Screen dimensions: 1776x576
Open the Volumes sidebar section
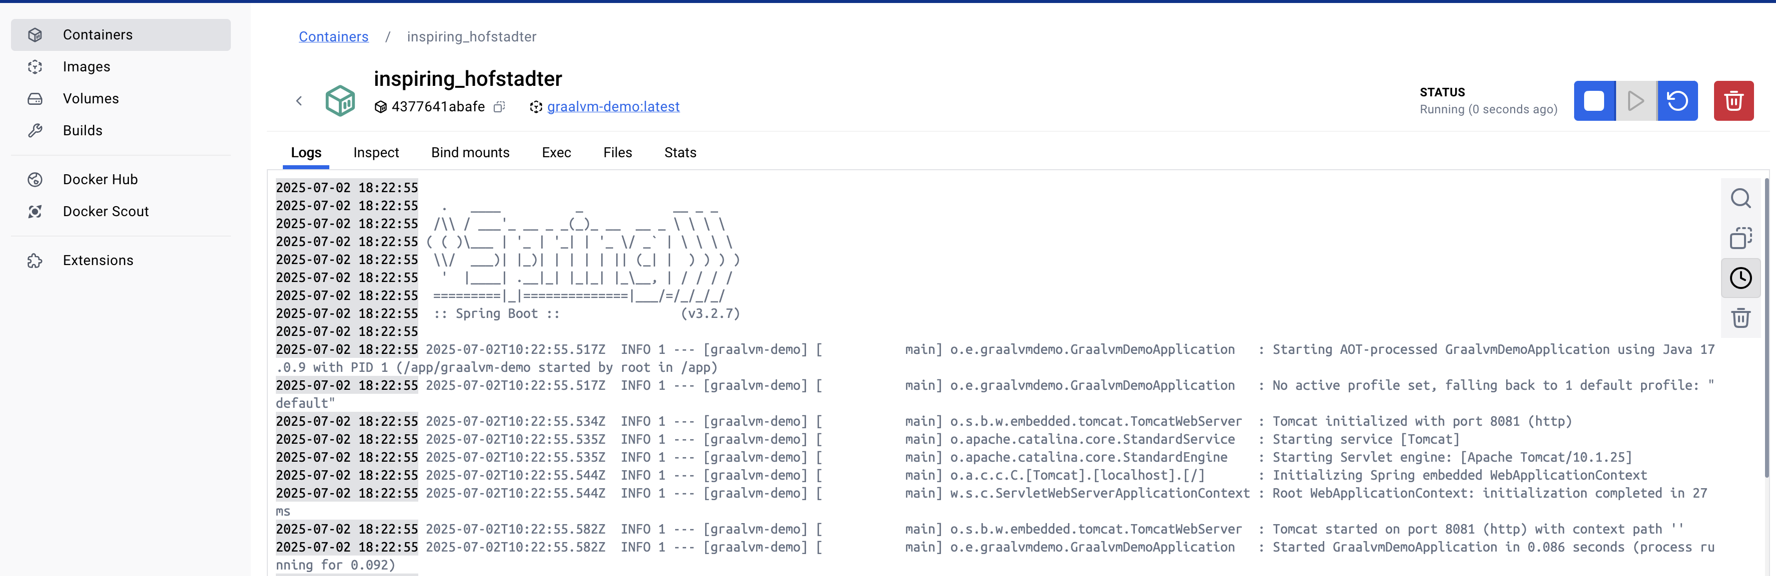[120, 98]
